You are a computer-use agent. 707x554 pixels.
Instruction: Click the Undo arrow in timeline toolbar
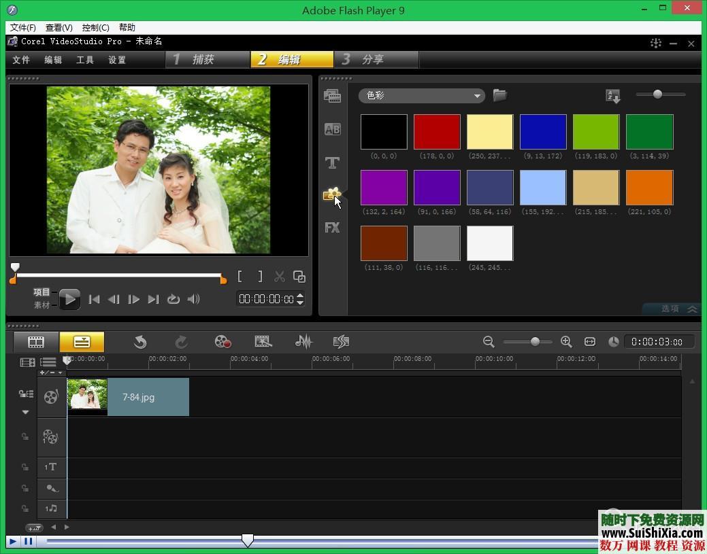140,342
